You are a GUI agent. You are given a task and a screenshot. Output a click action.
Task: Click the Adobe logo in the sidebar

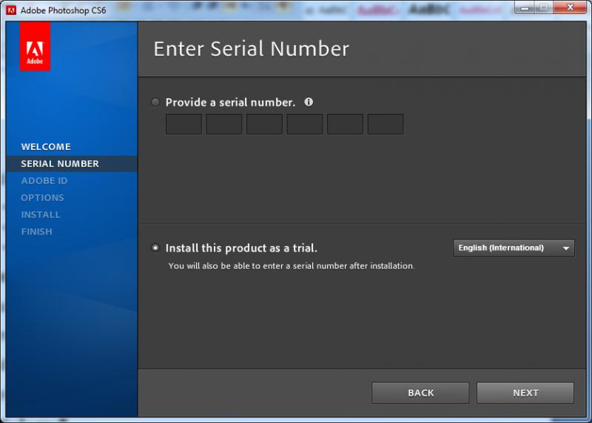point(35,47)
